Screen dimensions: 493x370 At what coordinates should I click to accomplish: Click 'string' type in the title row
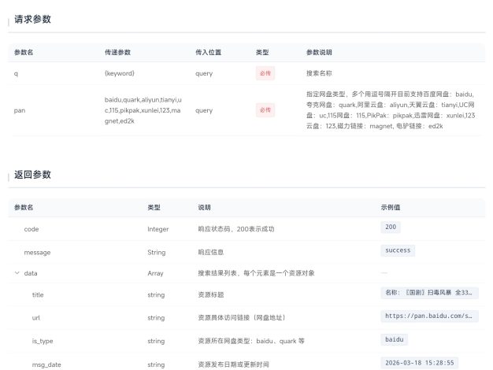[x=156, y=295]
